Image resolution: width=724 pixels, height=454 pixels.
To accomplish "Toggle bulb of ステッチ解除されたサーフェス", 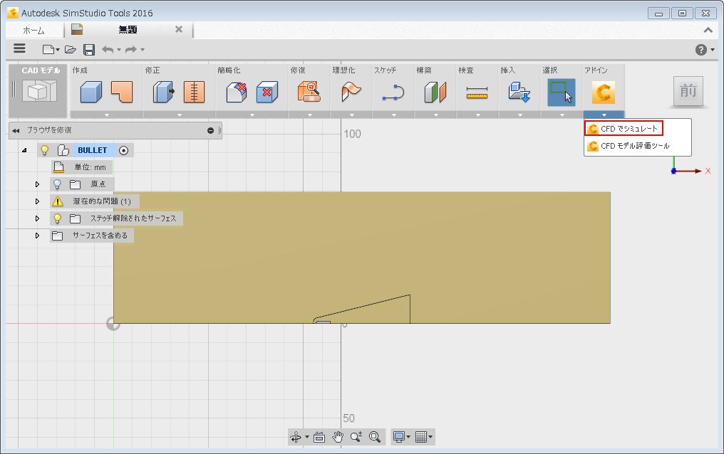I will pos(57,218).
